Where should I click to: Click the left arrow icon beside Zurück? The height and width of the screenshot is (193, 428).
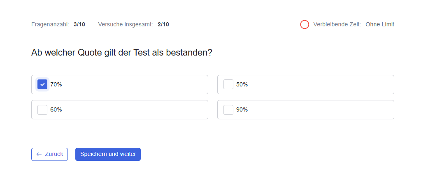39,154
